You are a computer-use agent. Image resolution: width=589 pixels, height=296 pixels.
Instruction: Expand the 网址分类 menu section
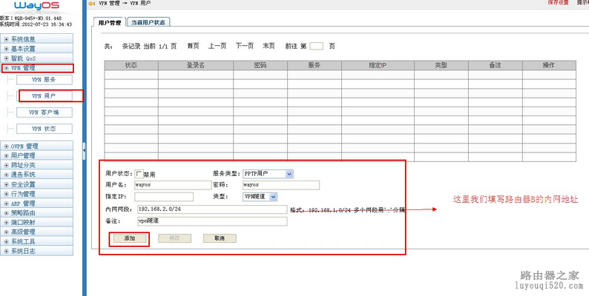[37, 165]
